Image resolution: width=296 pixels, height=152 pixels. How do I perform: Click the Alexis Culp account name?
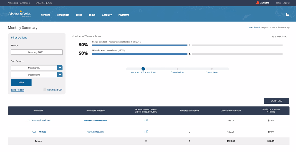pyautogui.click(x=19, y=3)
